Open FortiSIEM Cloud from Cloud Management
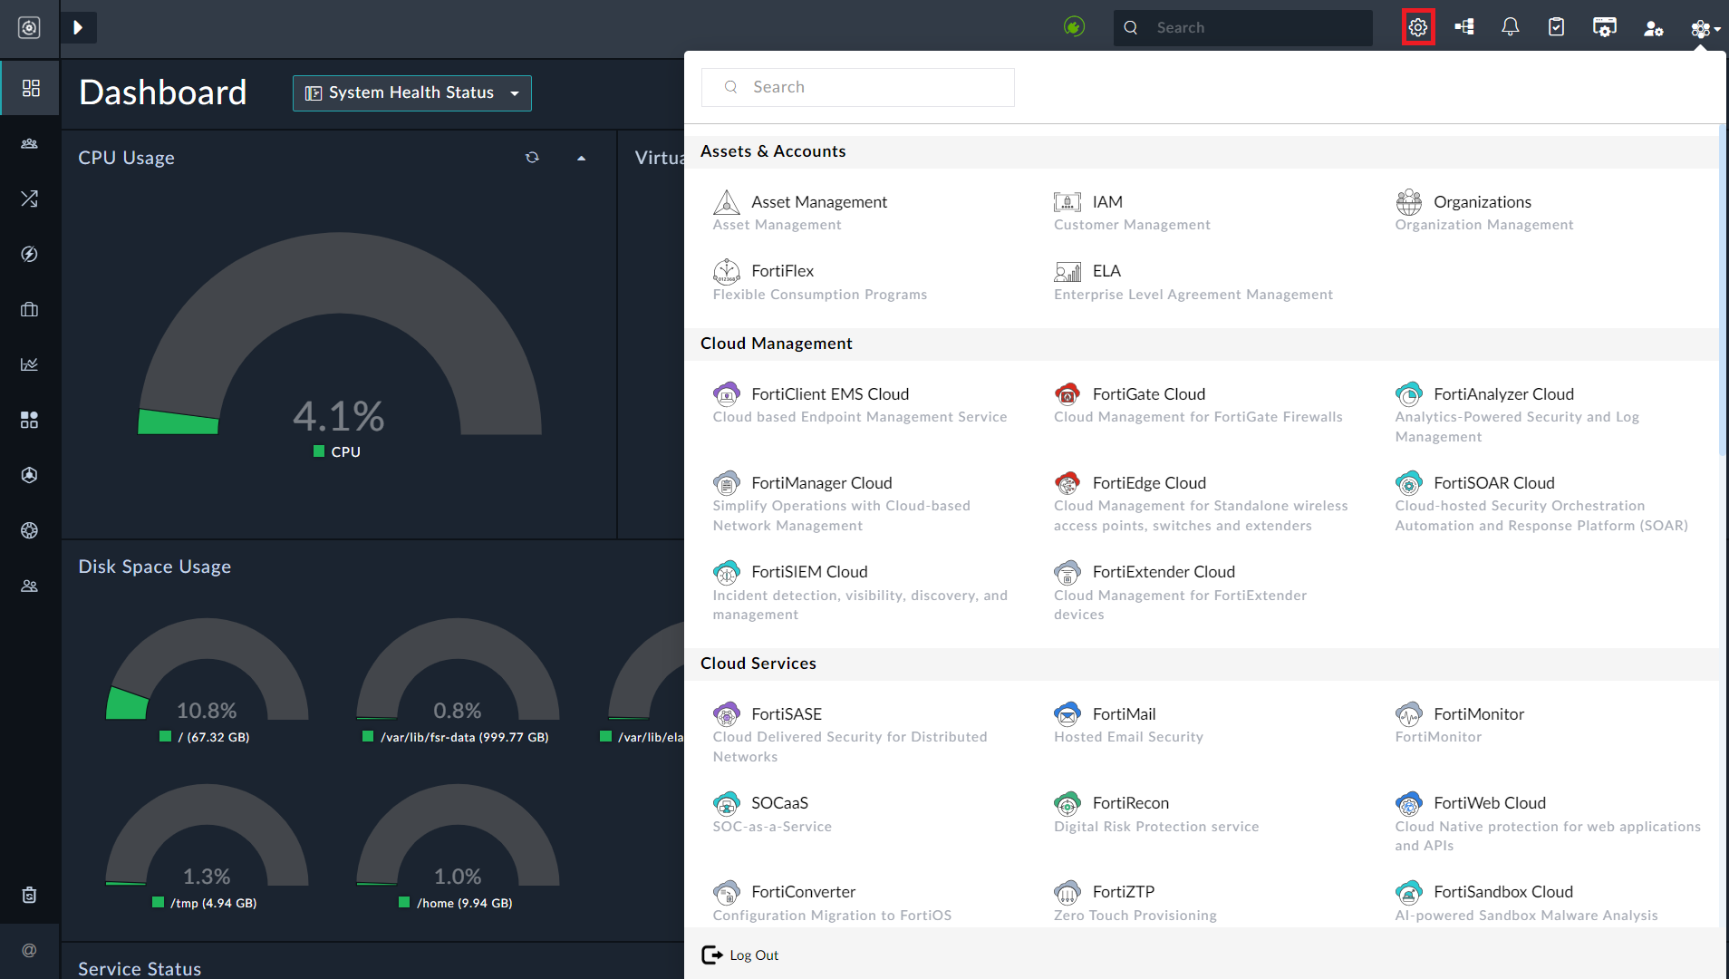 coord(809,571)
